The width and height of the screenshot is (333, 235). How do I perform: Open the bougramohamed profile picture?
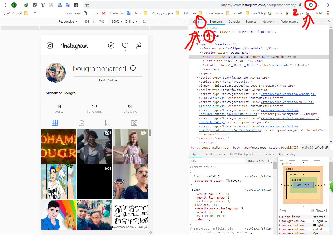56,73
